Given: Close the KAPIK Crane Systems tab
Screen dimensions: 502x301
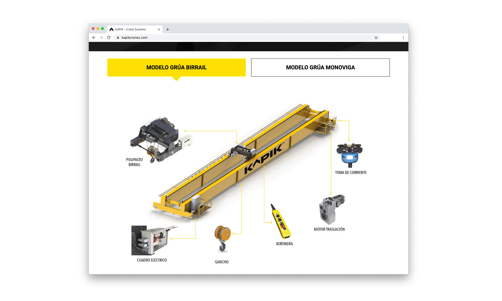Looking at the screenshot, I should [x=159, y=29].
